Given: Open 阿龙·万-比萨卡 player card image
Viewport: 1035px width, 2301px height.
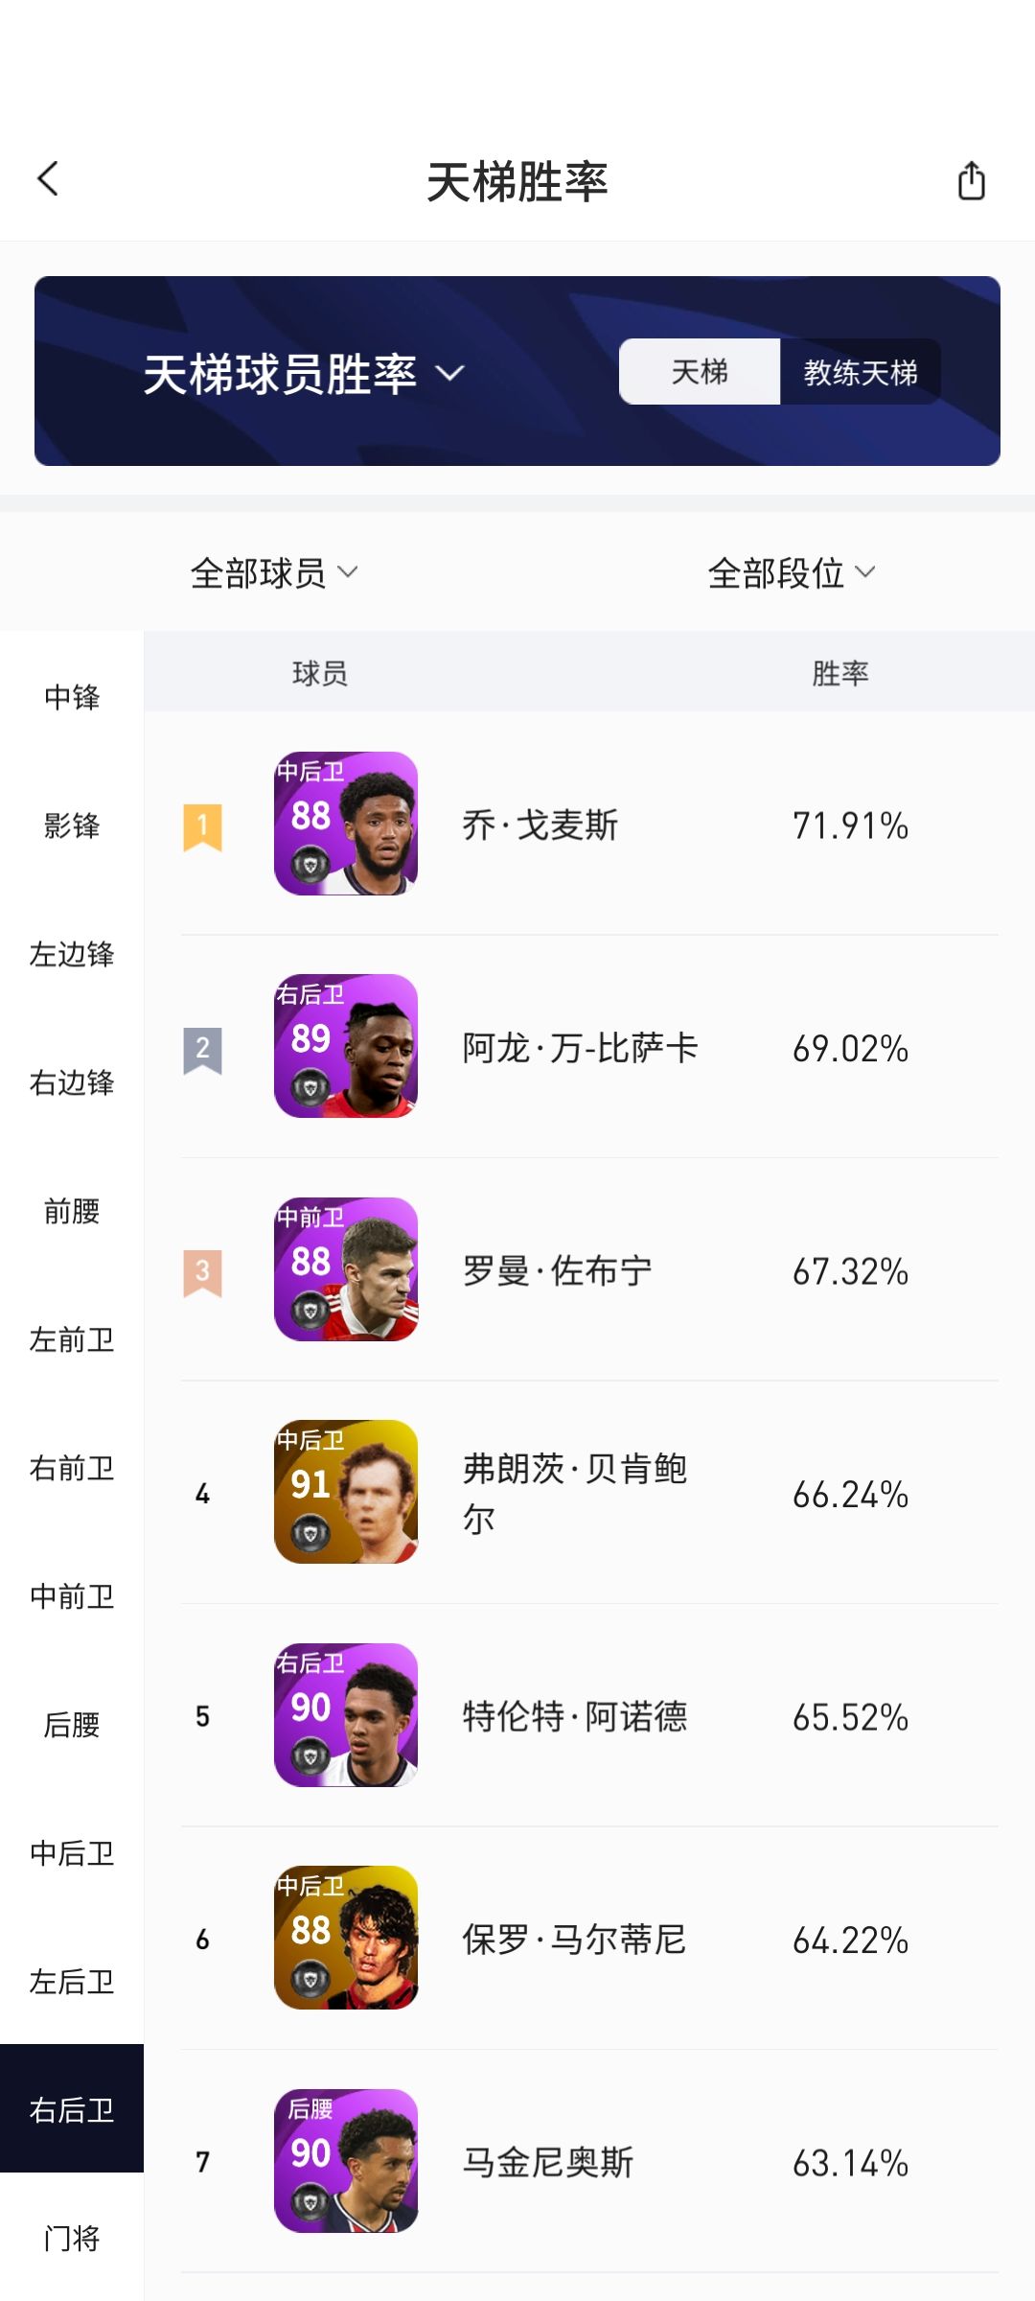Looking at the screenshot, I should point(346,1046).
